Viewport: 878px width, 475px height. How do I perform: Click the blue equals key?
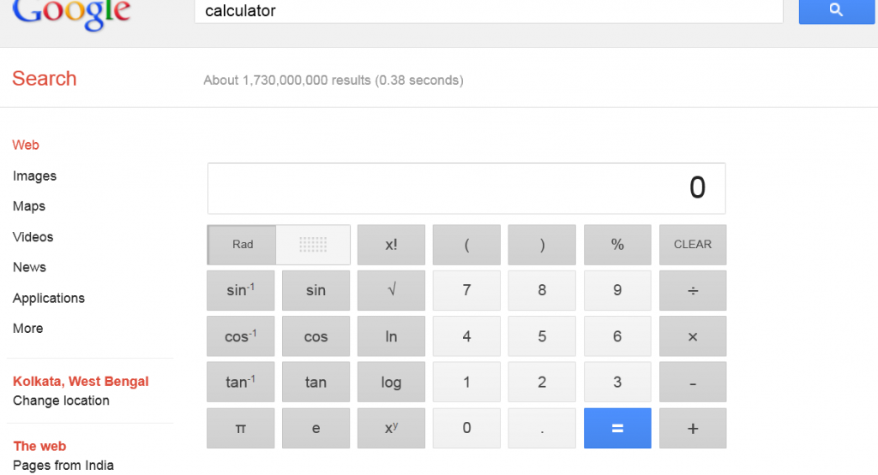[617, 428]
